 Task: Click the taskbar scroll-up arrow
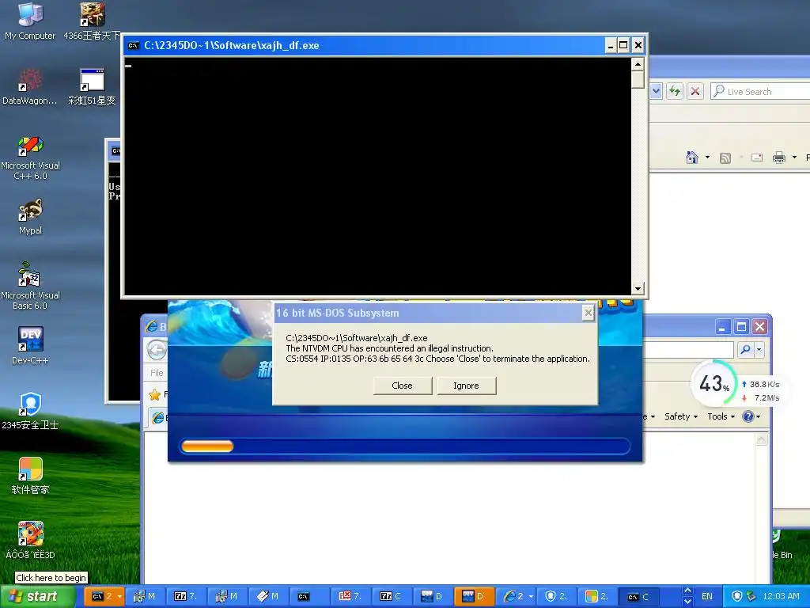[x=687, y=591]
